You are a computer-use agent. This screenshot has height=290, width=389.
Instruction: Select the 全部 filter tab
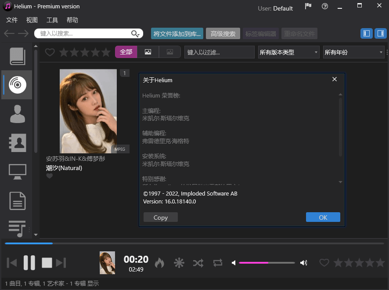click(126, 52)
